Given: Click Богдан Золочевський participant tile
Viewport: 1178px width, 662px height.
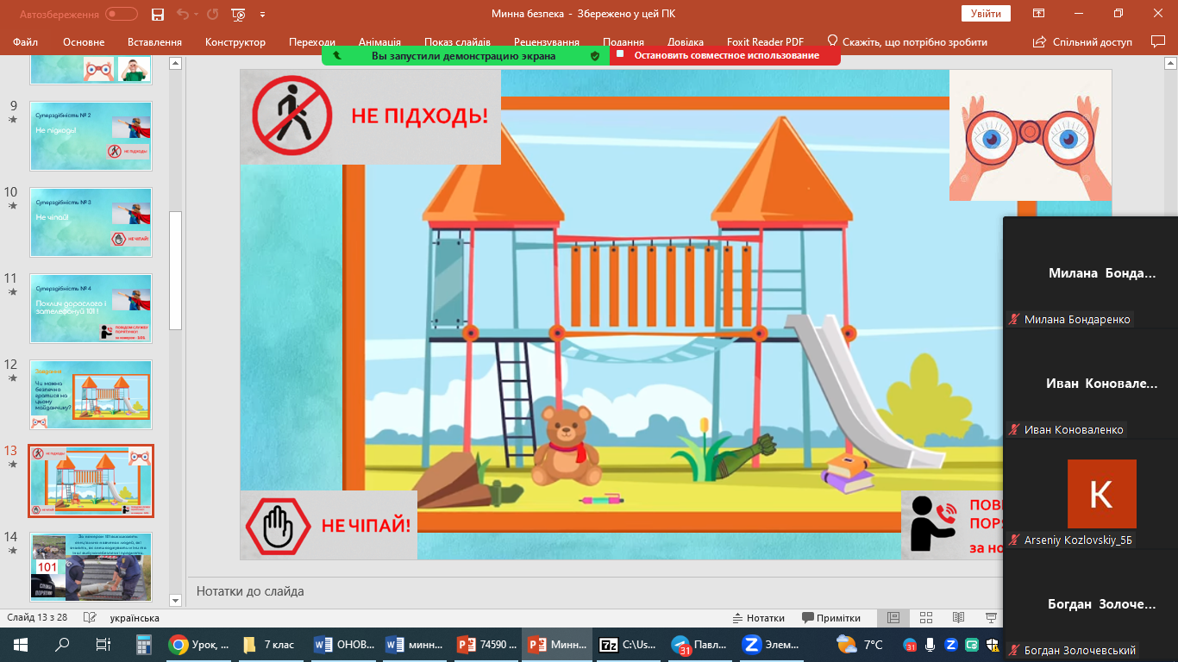Looking at the screenshot, I should click(x=1091, y=607).
